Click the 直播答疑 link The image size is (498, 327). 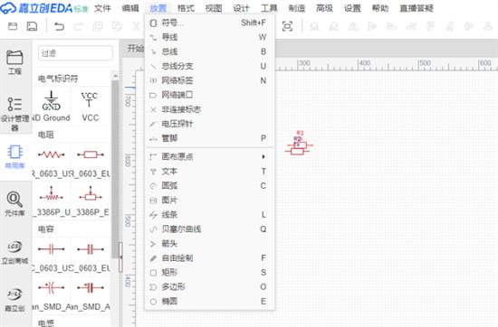[x=417, y=8]
